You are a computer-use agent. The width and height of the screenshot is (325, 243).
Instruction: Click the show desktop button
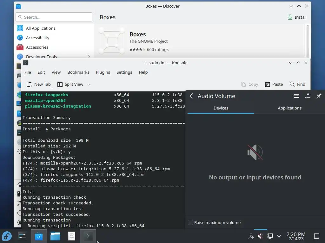pyautogui.click(x=317, y=236)
